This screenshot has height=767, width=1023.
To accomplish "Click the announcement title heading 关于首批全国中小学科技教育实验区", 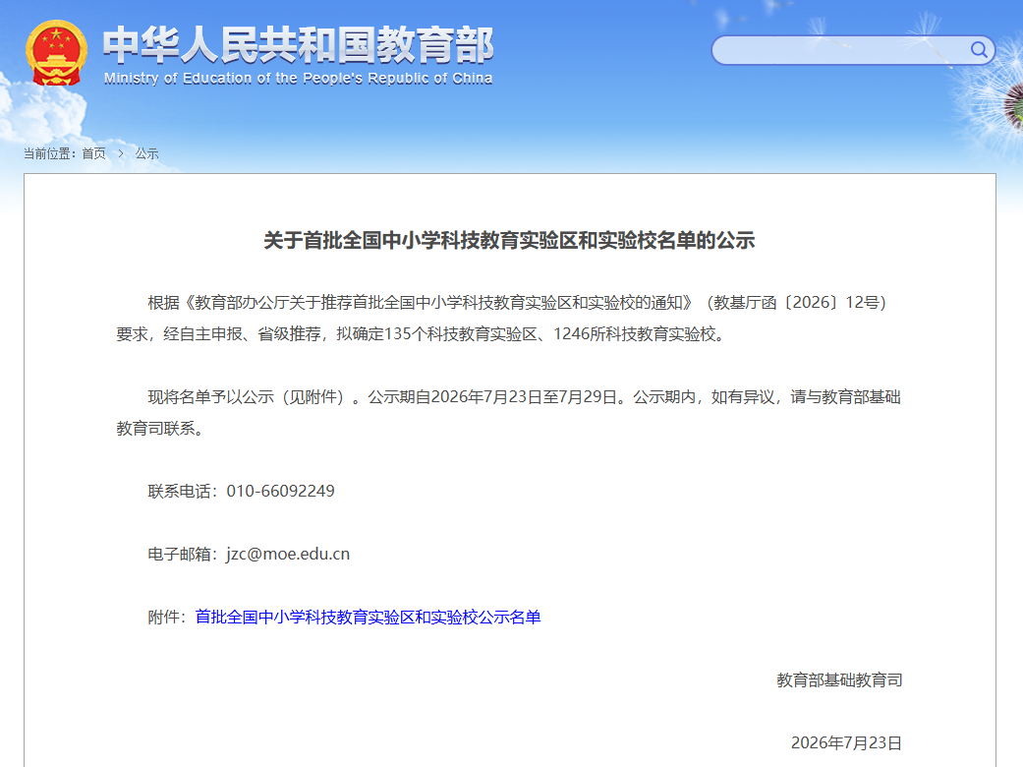I will [510, 240].
